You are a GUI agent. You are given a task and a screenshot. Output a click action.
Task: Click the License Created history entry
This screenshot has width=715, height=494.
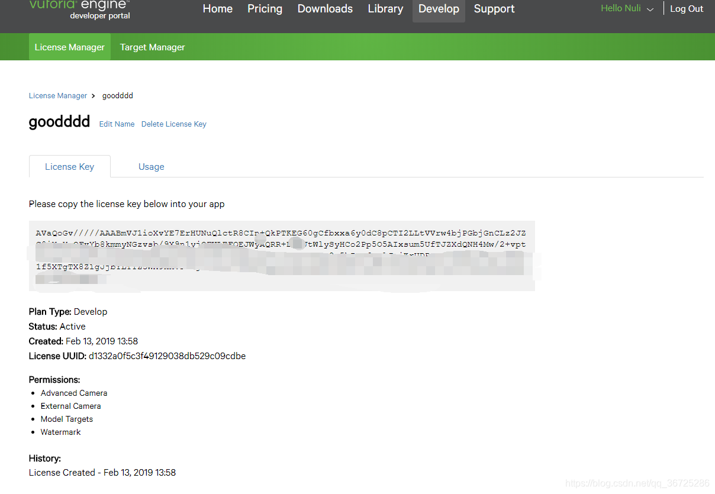point(102,472)
